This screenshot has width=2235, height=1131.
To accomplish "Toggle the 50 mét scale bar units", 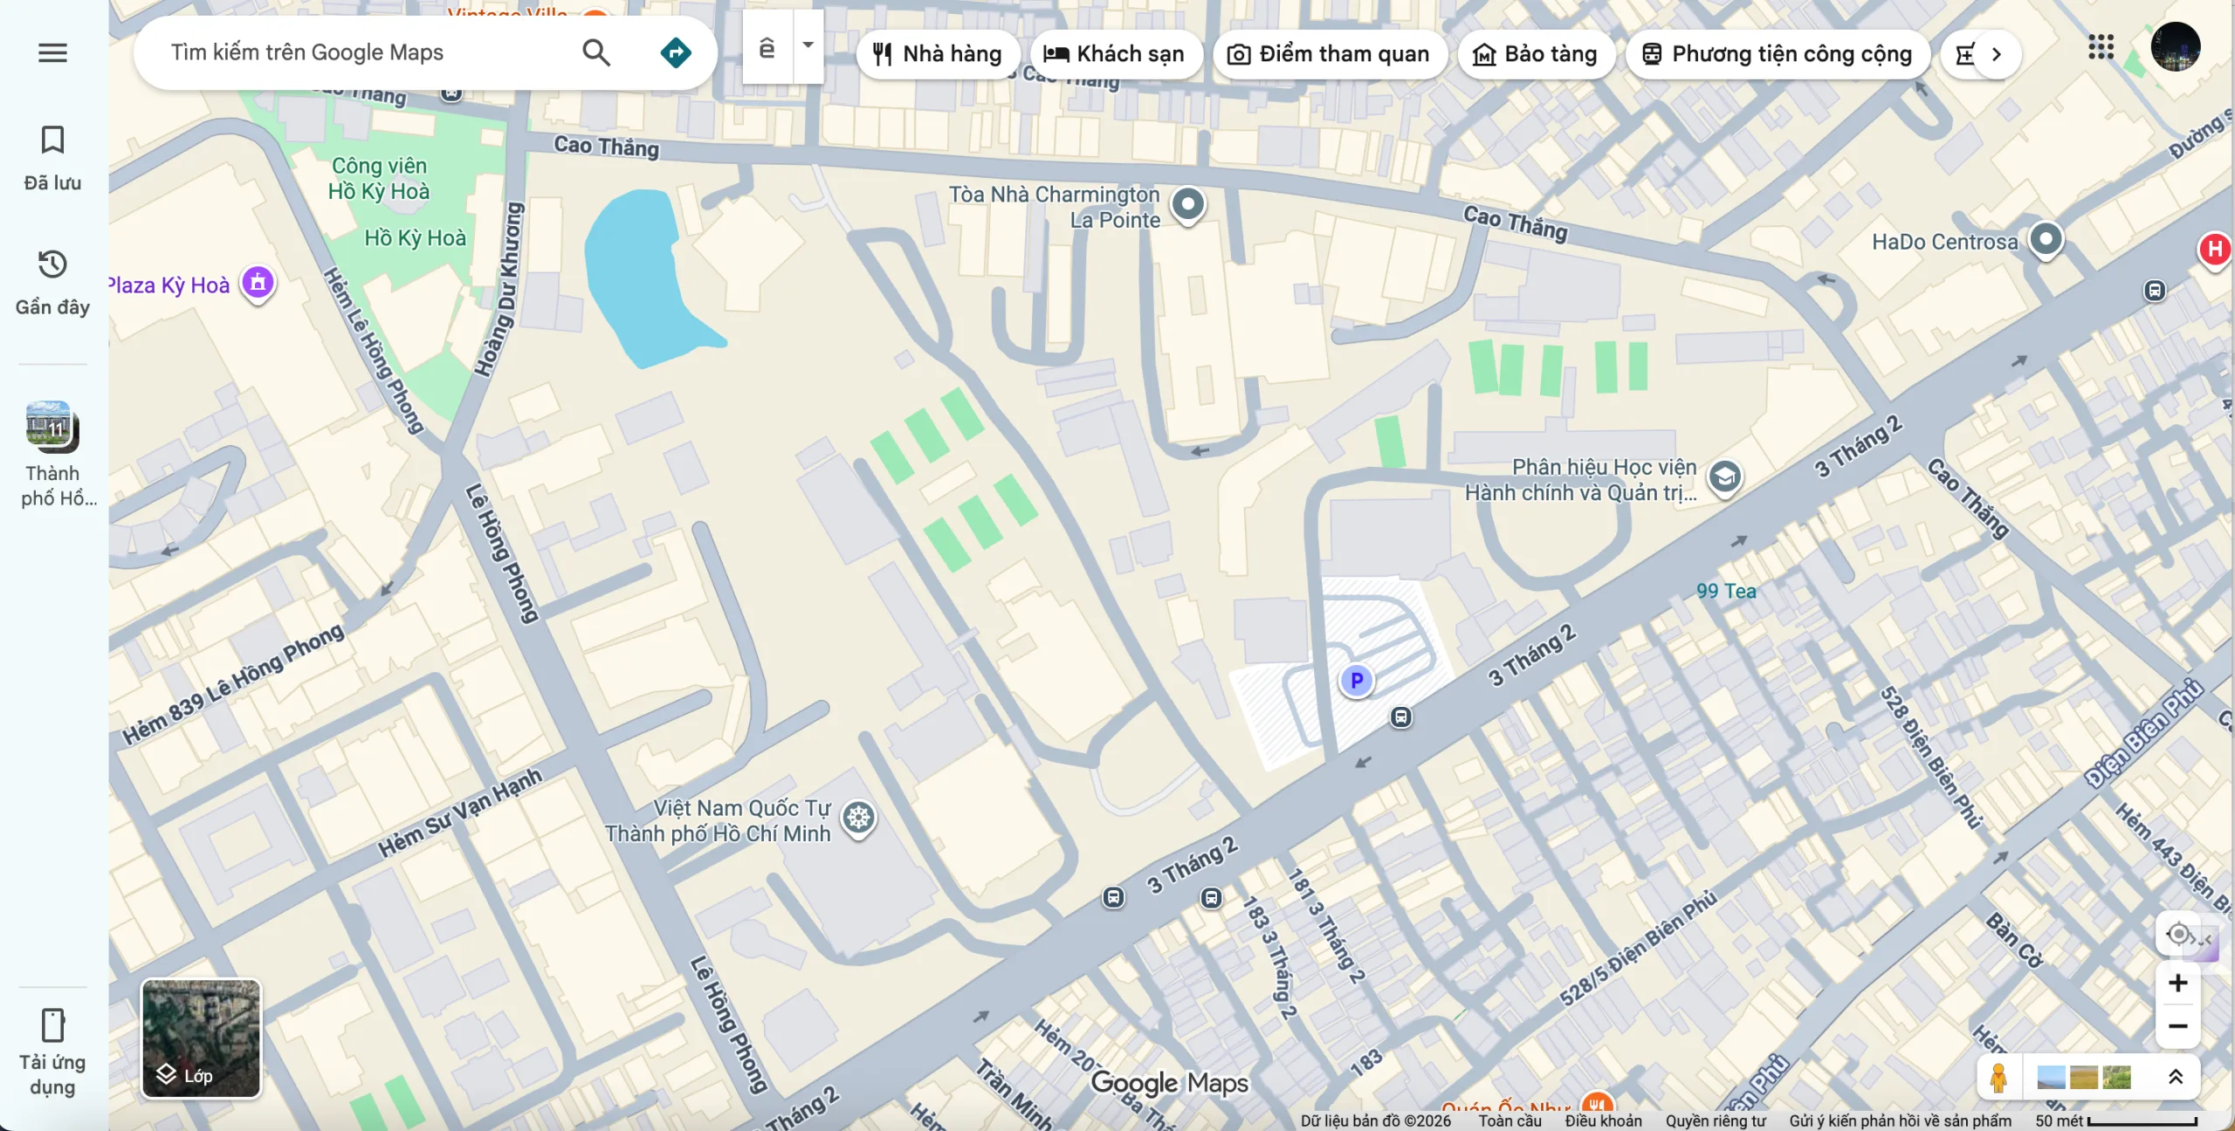I will [2116, 1121].
